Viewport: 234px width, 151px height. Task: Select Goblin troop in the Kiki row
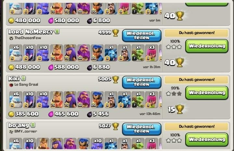pyautogui.click(x=138, y=99)
